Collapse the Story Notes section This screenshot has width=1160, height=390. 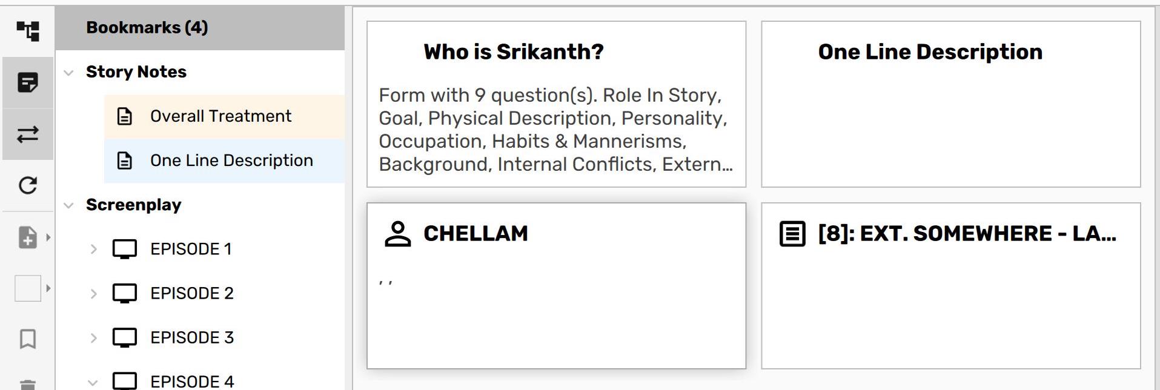69,73
